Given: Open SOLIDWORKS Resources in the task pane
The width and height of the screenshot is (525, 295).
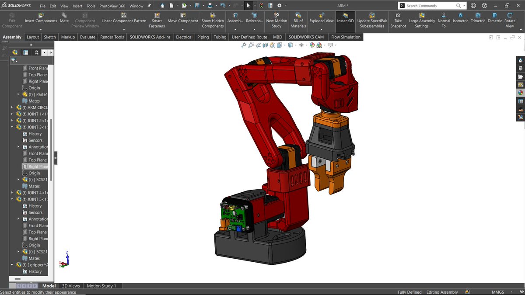Looking at the screenshot, I should (520, 60).
